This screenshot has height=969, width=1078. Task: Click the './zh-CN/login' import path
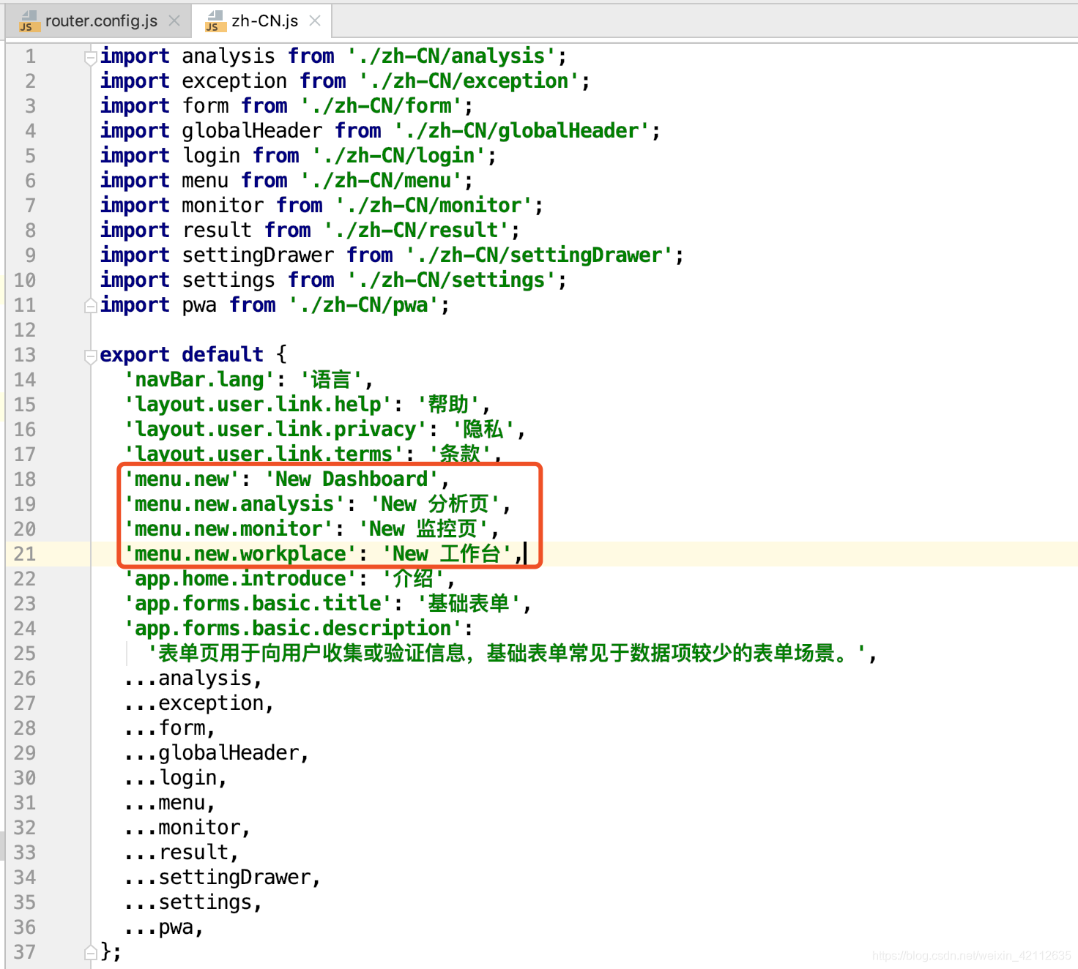(x=398, y=156)
